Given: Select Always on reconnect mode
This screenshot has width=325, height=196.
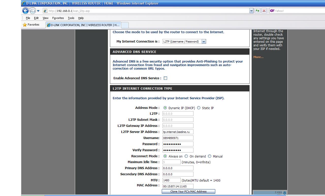Looking at the screenshot, I should pyautogui.click(x=165, y=156).
